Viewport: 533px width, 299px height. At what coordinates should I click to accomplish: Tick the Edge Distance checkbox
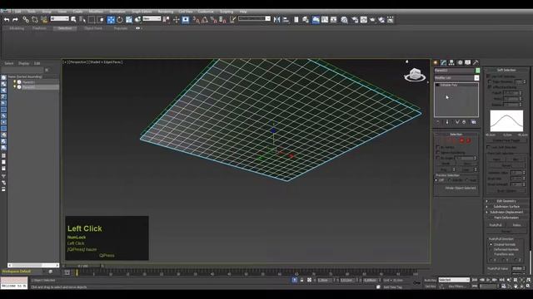tap(490, 81)
